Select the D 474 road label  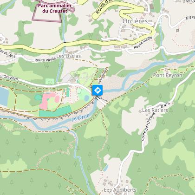tap(190, 17)
